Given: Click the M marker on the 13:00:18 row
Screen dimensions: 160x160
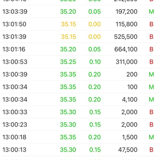Looking at the screenshot, I should coord(151,137).
